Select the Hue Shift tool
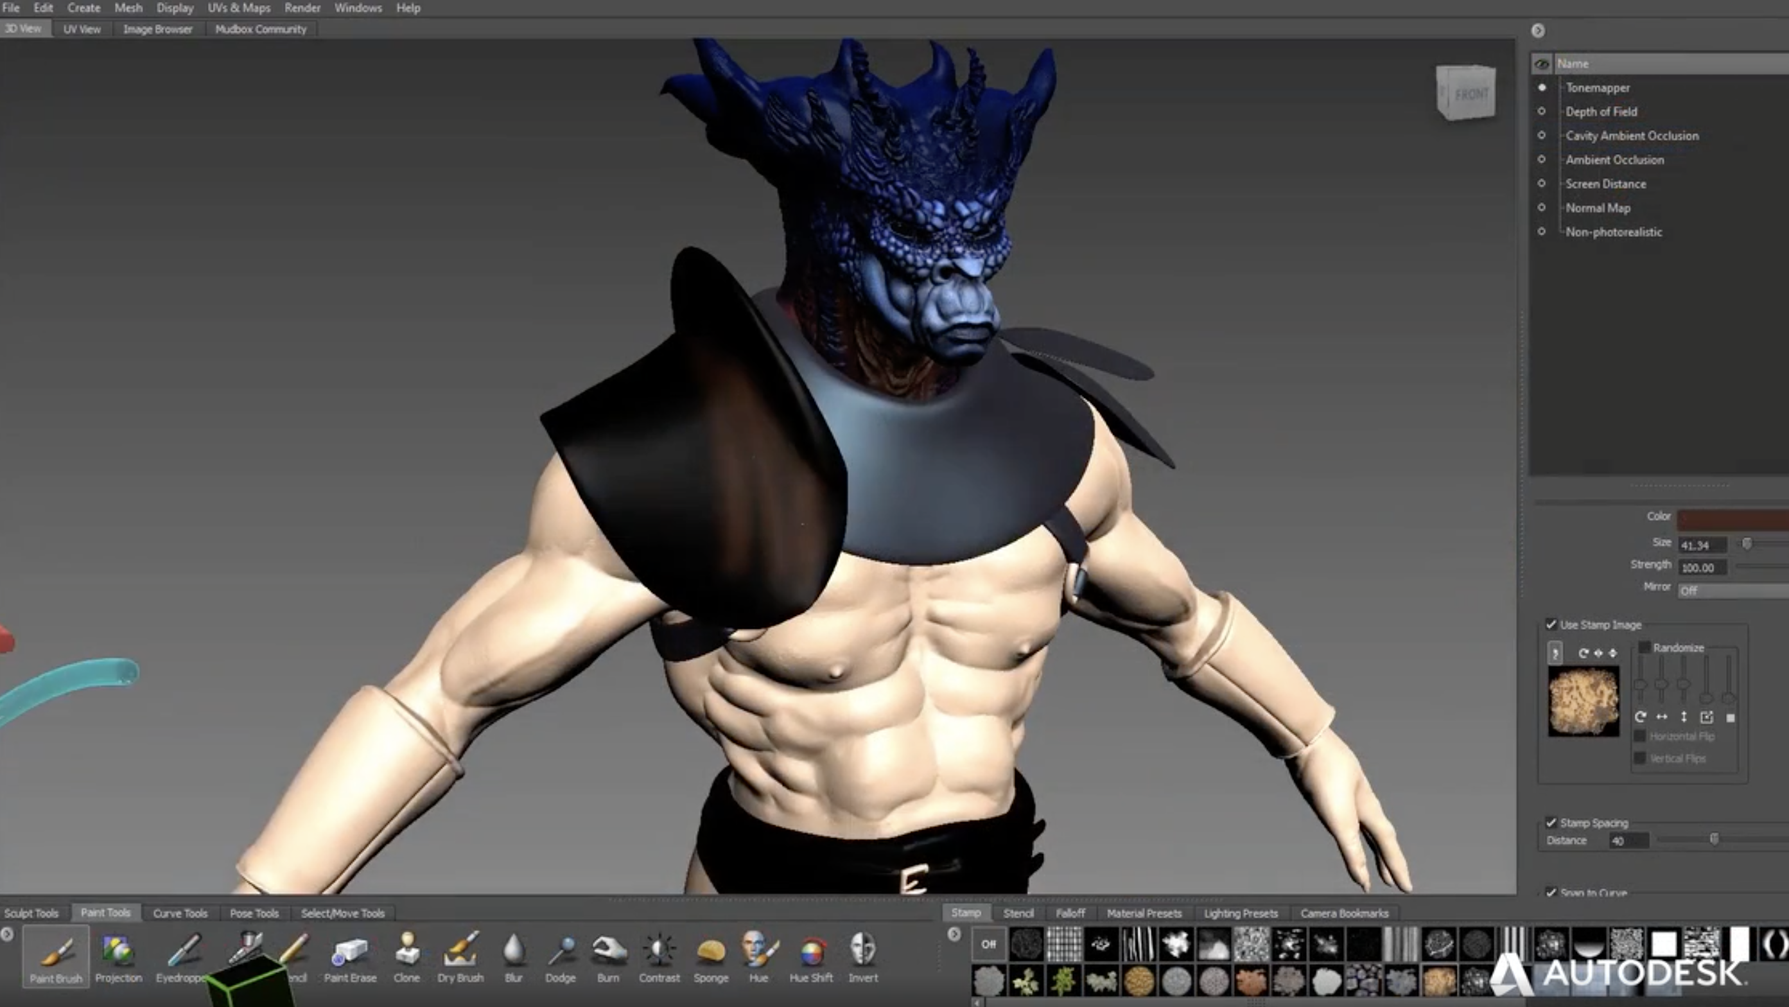 click(810, 957)
